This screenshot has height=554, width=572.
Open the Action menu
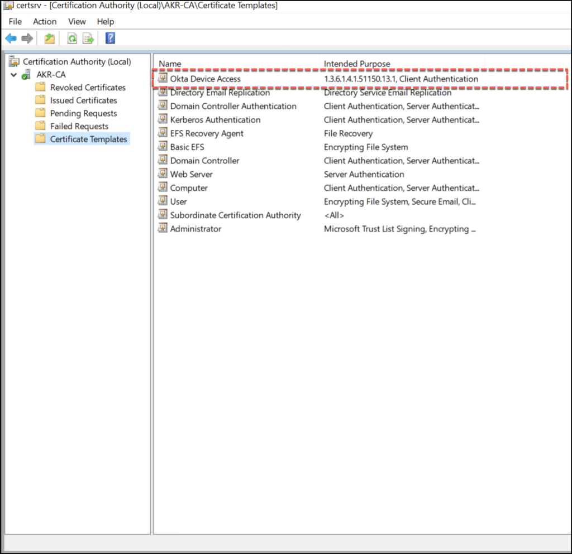(45, 21)
